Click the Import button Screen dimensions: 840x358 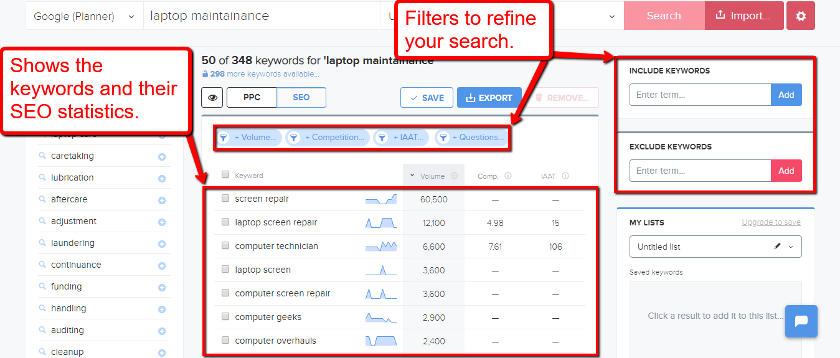pos(744,16)
